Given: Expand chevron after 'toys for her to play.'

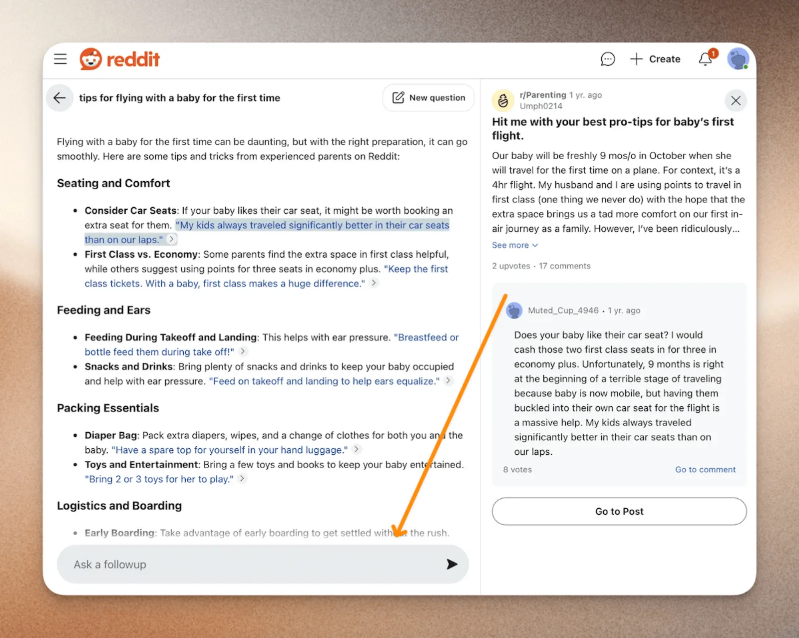Looking at the screenshot, I should pyautogui.click(x=242, y=478).
